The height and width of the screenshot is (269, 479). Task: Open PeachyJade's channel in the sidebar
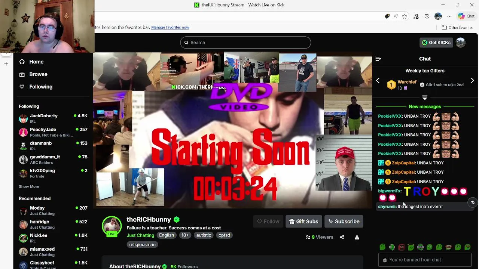(x=53, y=132)
